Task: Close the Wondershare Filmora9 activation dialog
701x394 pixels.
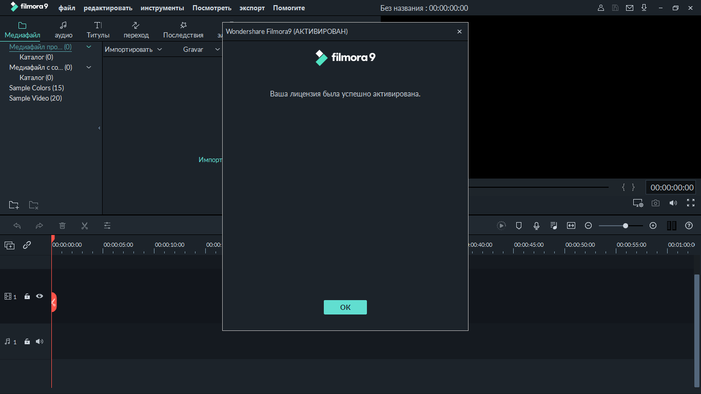Action: (459, 32)
